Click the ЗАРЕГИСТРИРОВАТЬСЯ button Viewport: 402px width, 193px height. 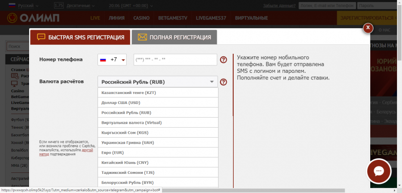point(367,18)
